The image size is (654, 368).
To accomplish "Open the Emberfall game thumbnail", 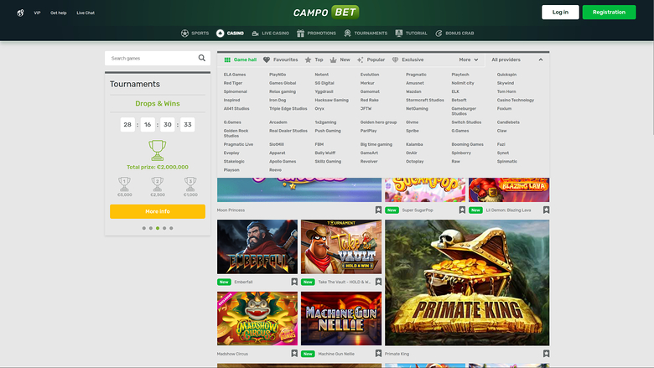I will [257, 246].
